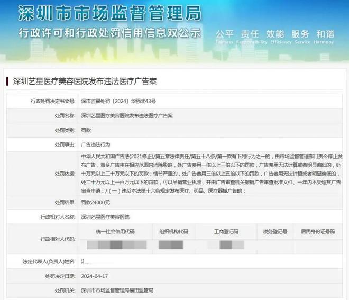Image resolution: width=349 pixels, height=300 pixels.
Task: Click the 工商登记码 column header
Action: 227,231
